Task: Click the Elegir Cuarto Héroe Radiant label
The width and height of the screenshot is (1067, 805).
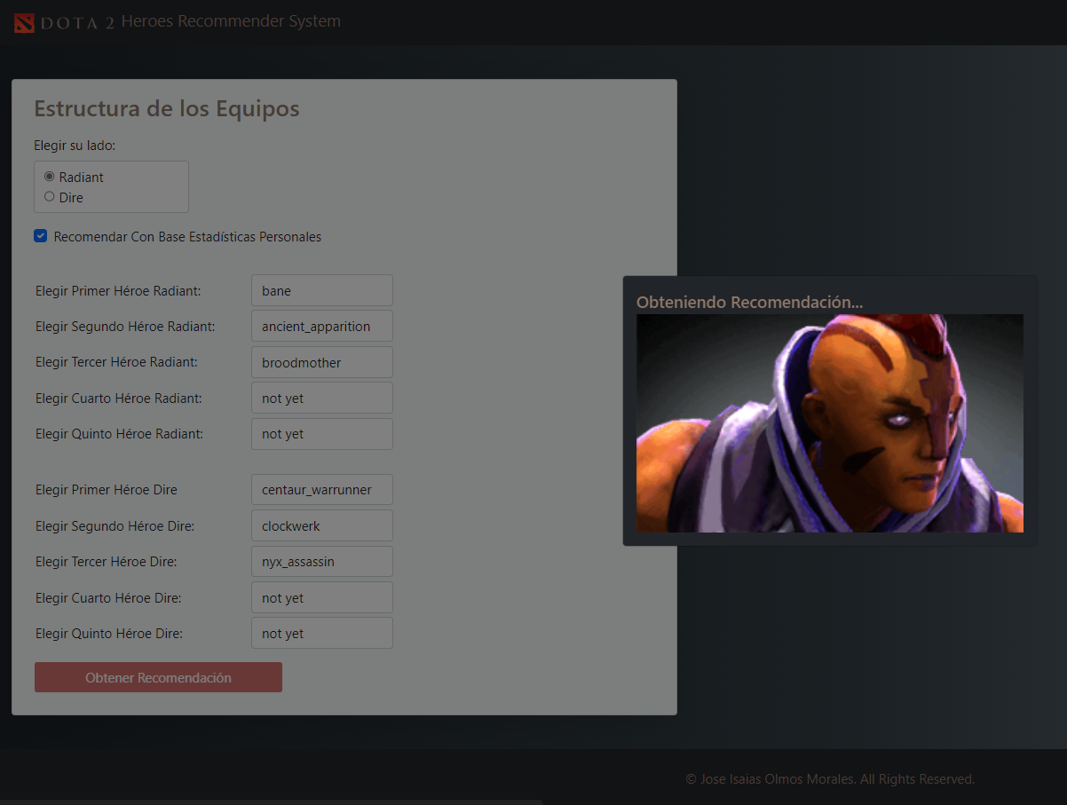Action: (x=119, y=399)
